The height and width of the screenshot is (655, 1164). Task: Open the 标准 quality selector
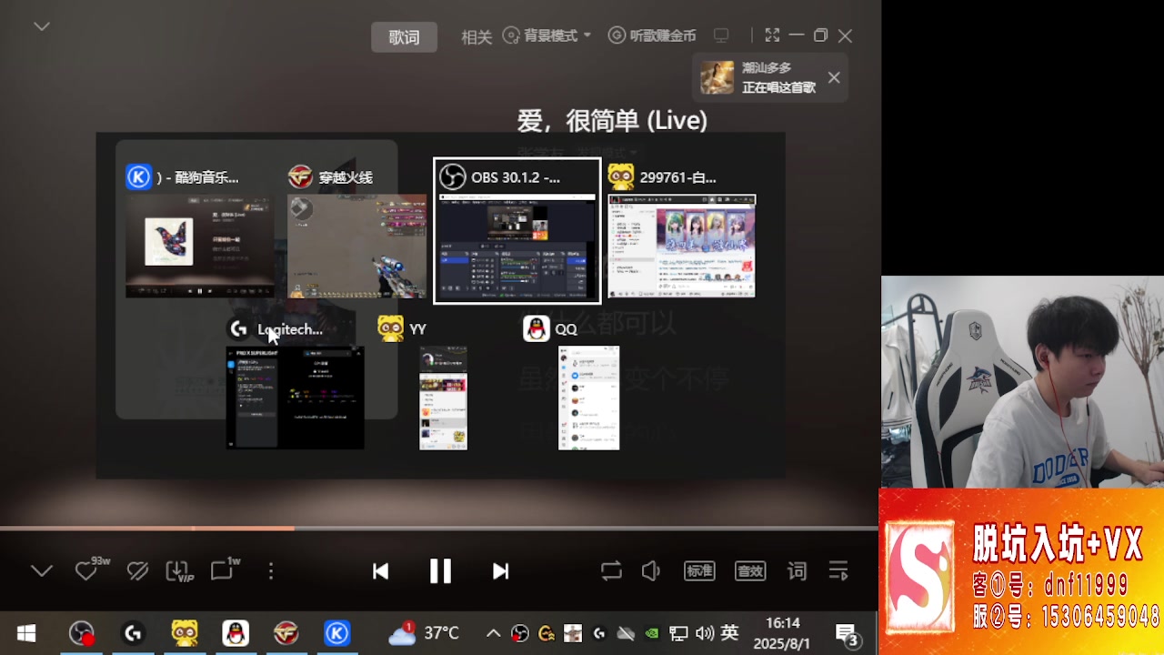coord(699,571)
